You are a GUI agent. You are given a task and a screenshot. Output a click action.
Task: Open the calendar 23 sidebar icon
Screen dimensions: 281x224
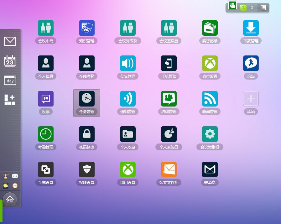[x=10, y=61]
